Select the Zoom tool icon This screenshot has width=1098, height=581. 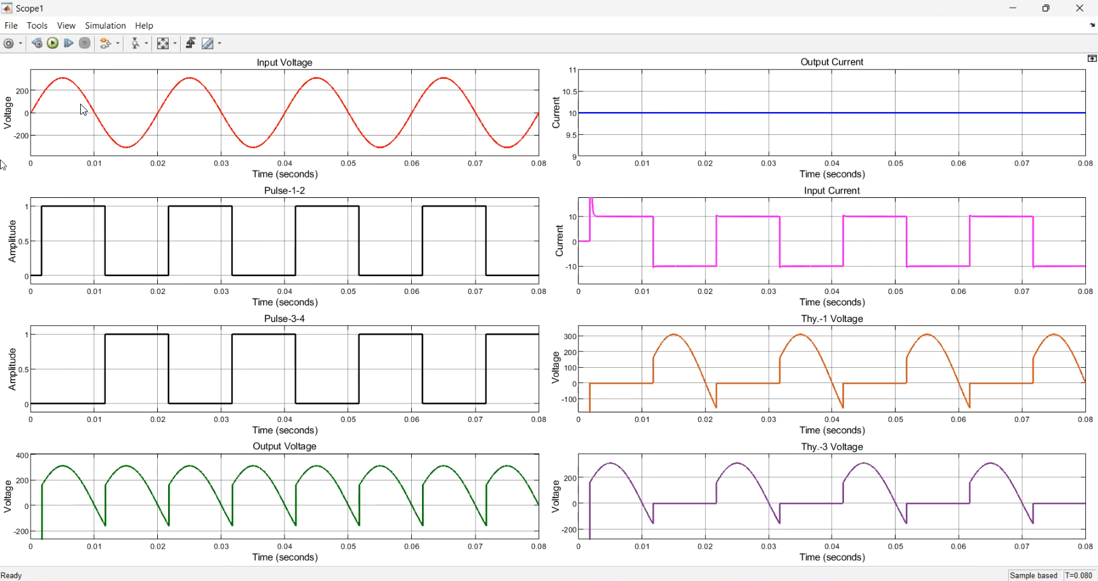(136, 43)
